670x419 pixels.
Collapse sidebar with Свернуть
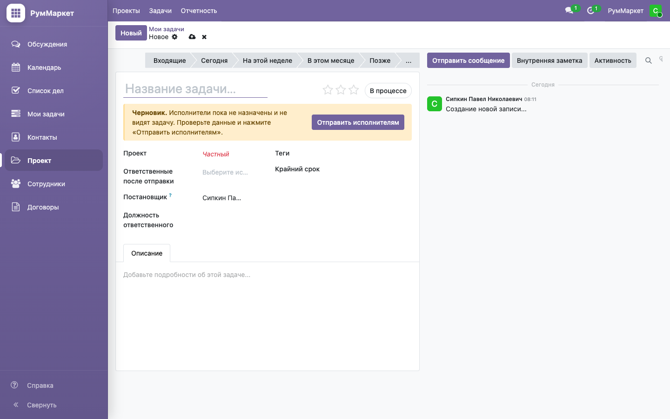[54, 405]
